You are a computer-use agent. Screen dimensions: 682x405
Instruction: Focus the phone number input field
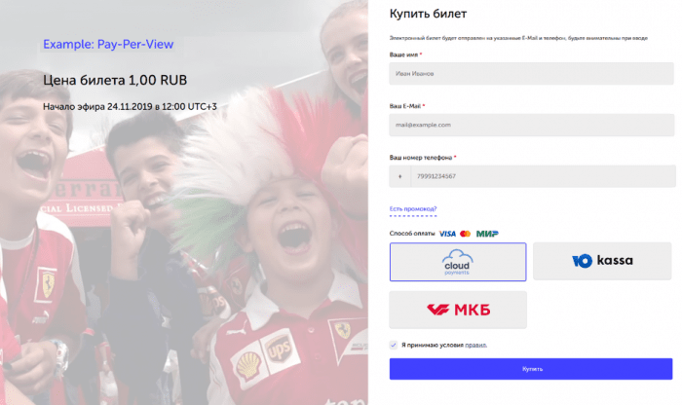543,176
